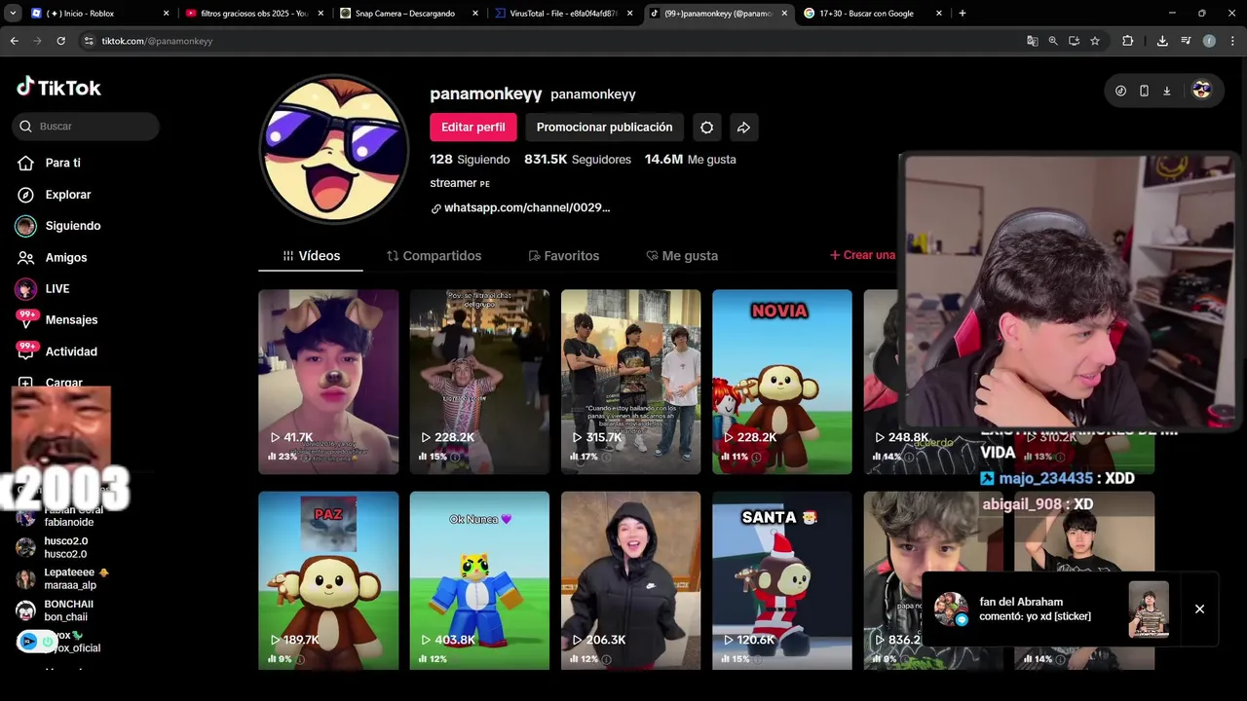Switch to the Compartidos tab

pos(434,256)
